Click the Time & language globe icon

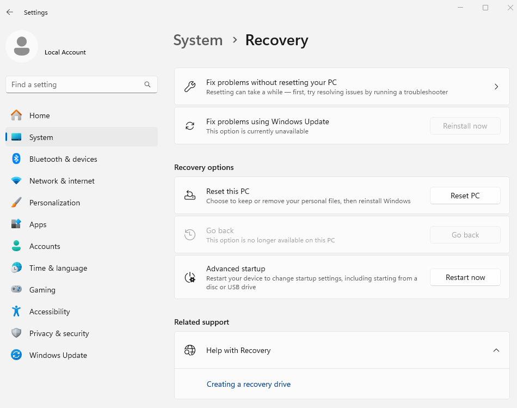(16, 267)
